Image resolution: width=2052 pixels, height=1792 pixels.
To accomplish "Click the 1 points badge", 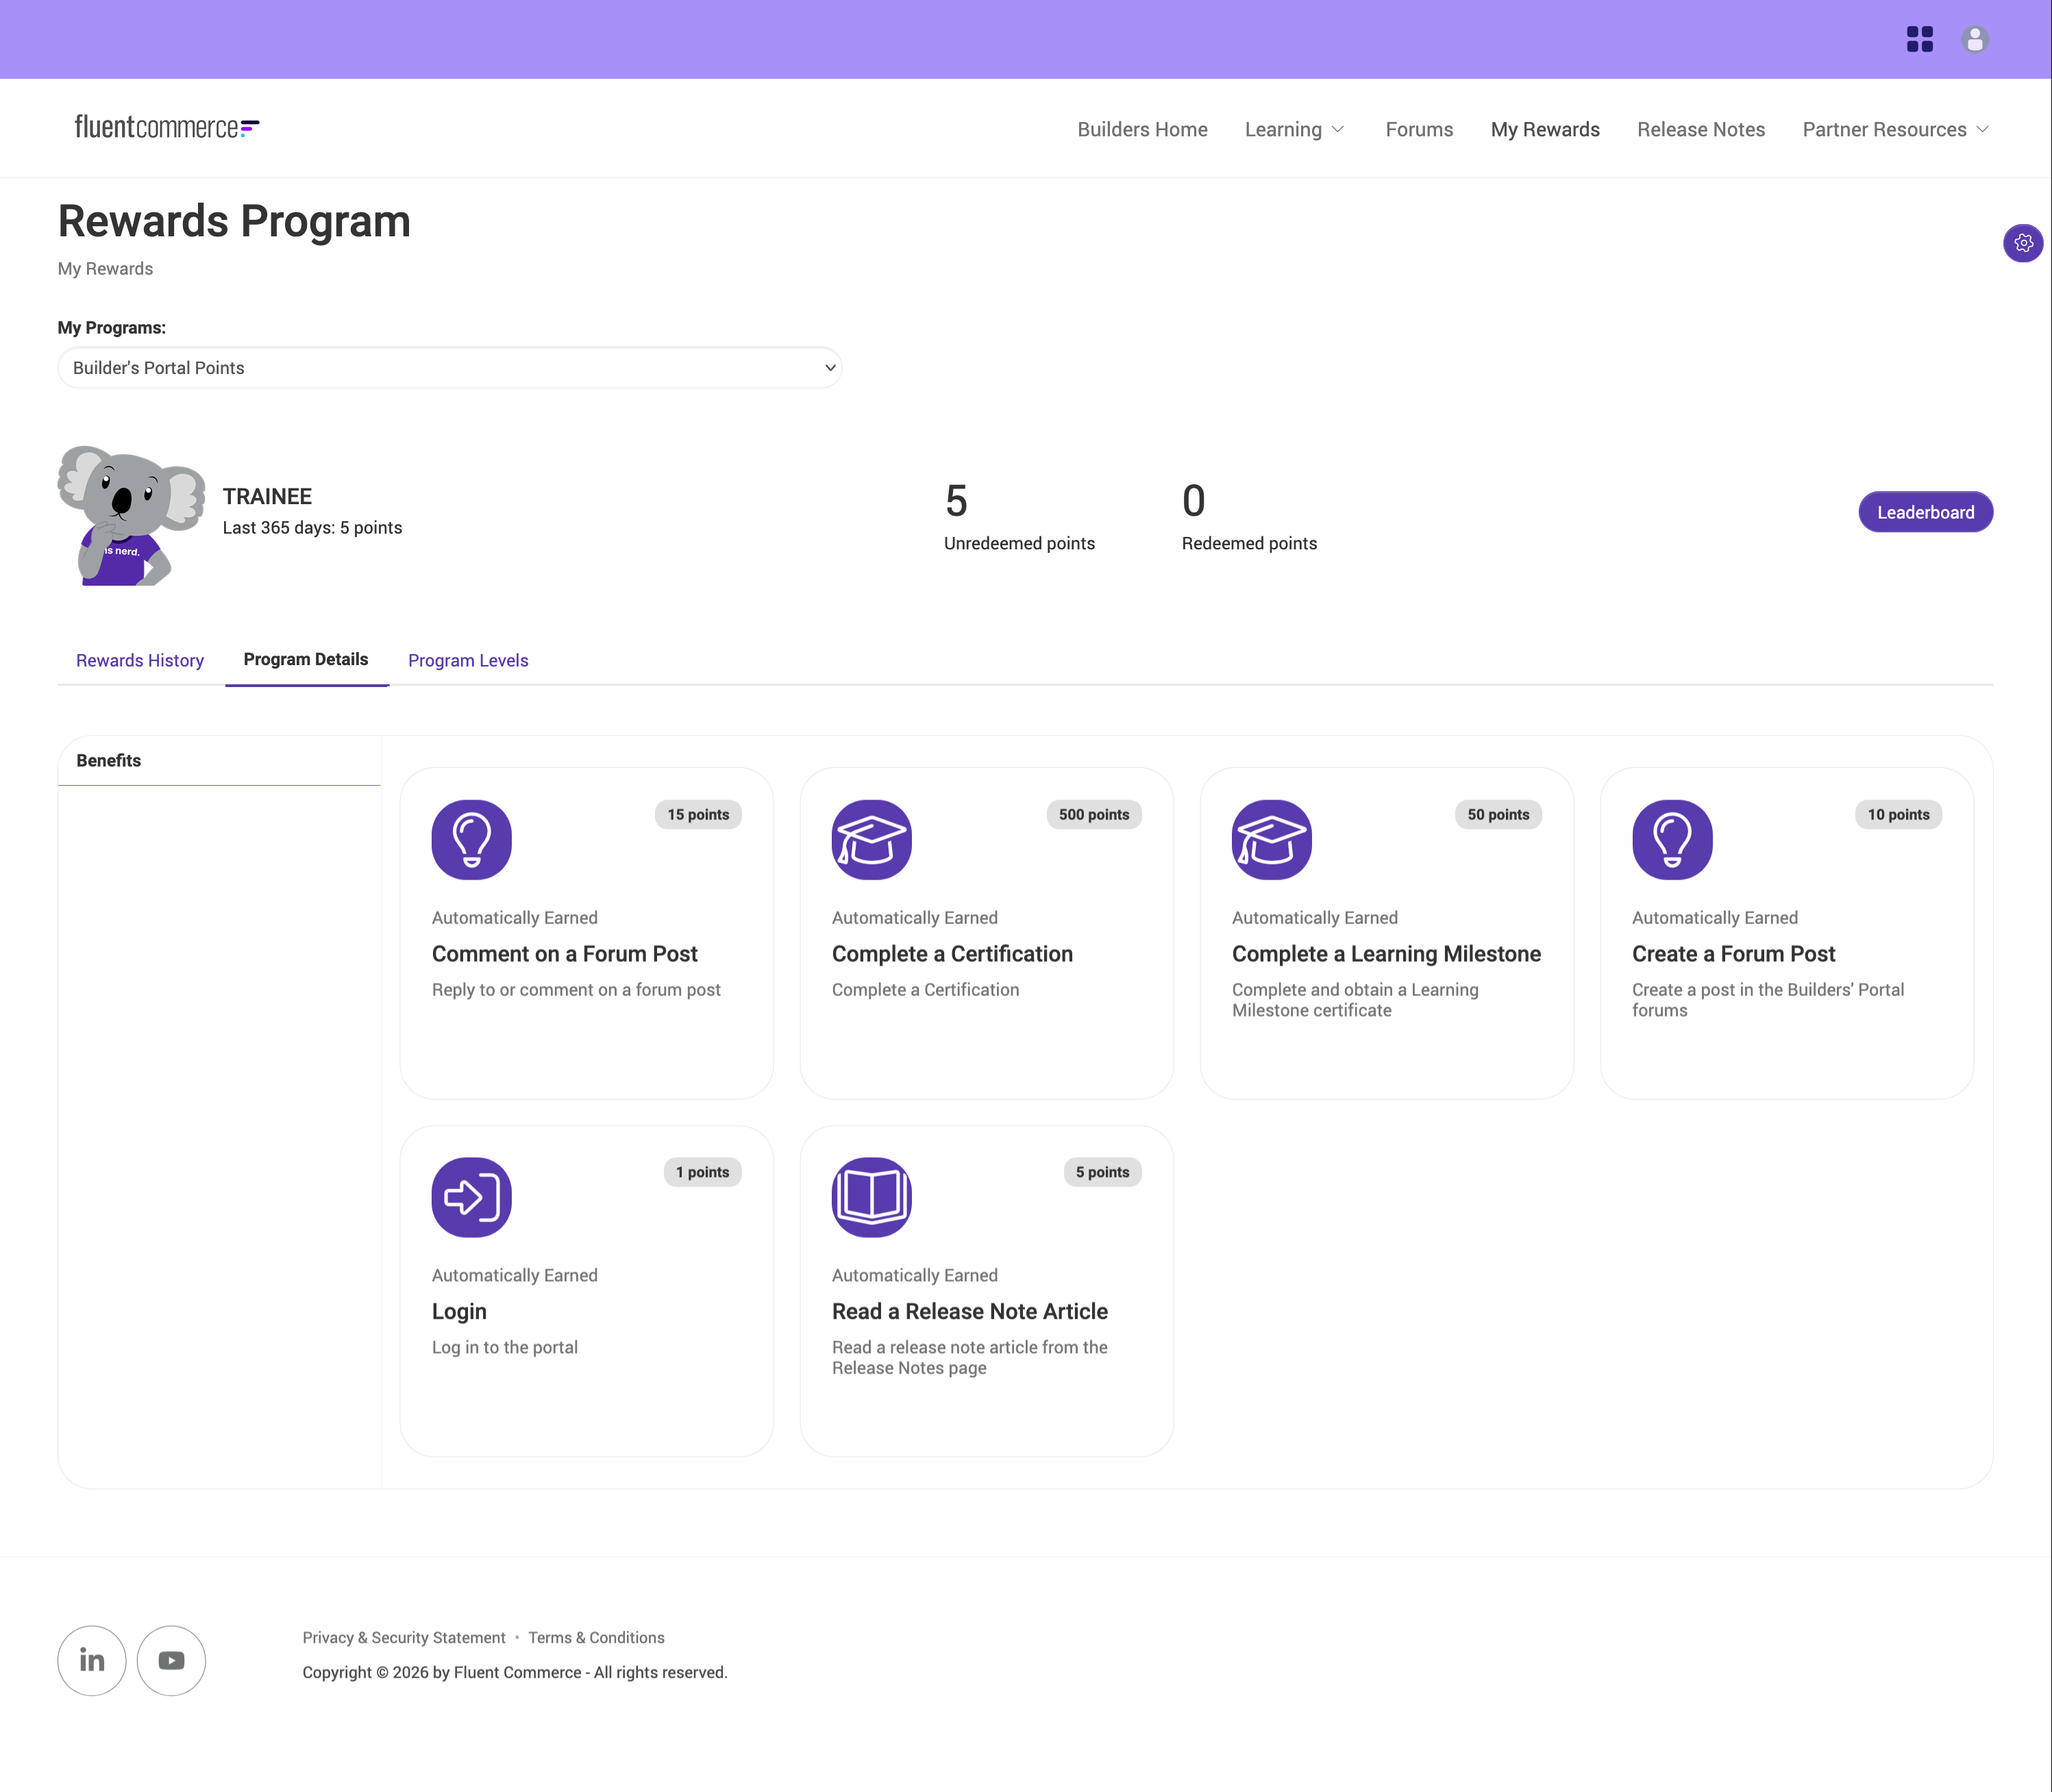I will click(702, 1172).
